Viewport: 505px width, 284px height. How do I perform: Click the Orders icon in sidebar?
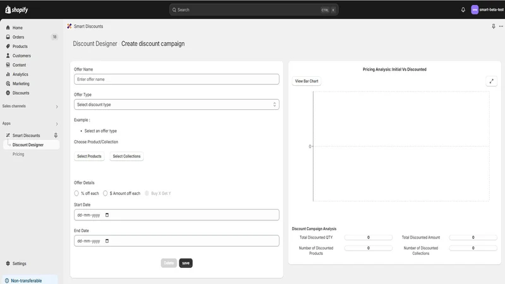pyautogui.click(x=8, y=37)
